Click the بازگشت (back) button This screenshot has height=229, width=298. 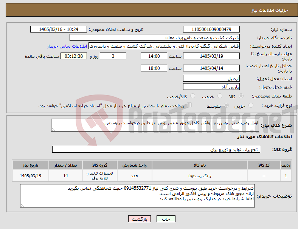(x=140, y=219)
